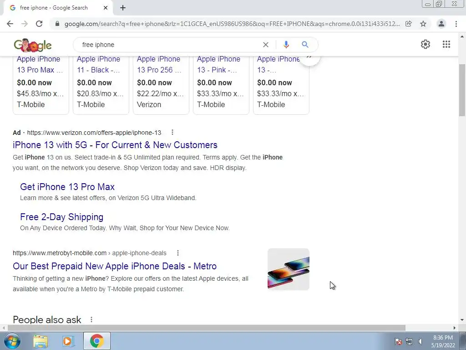Reload the current page

pyautogui.click(x=39, y=24)
